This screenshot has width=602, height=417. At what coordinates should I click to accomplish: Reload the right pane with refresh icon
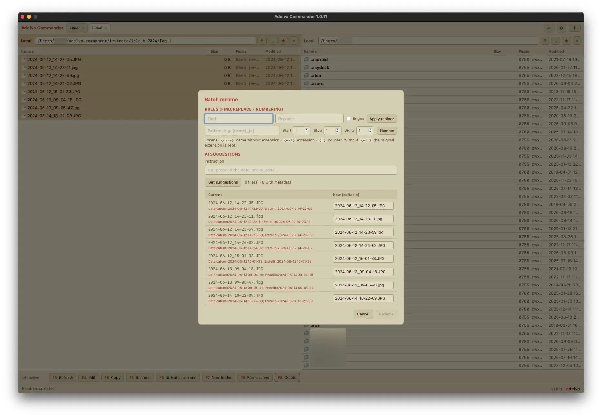577,41
